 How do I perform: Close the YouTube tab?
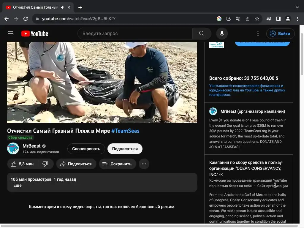click(x=69, y=7)
